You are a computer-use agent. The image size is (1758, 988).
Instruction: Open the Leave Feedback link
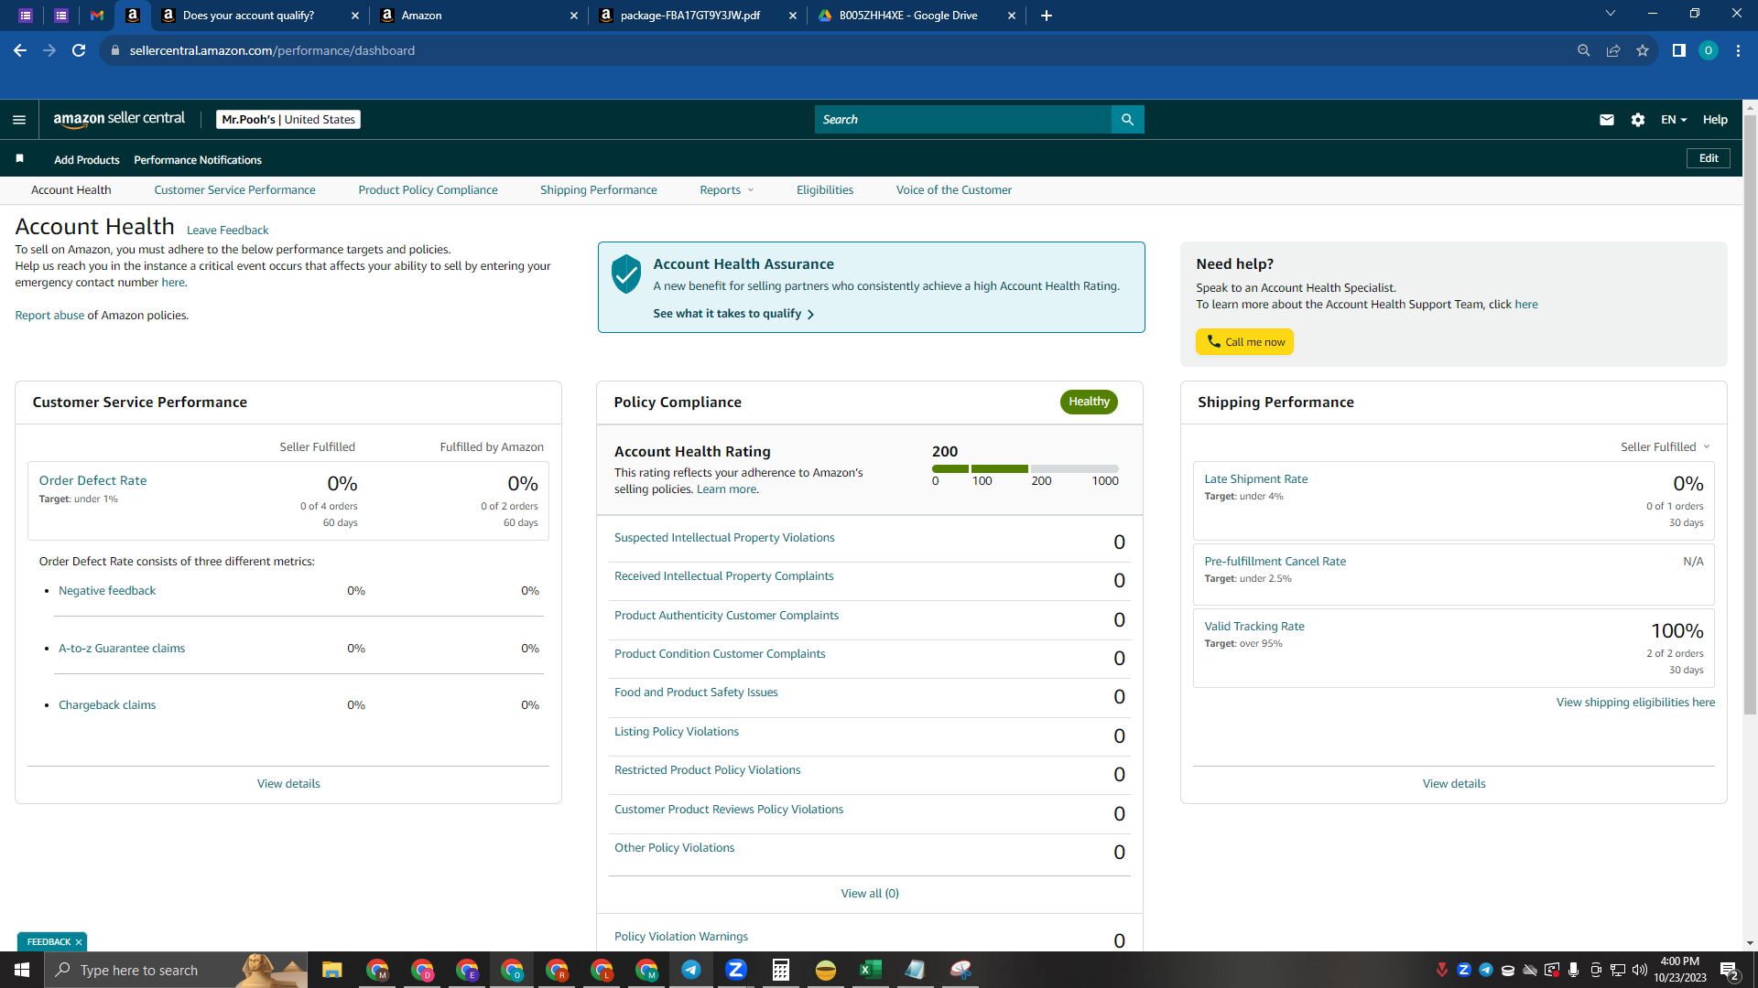[227, 231]
